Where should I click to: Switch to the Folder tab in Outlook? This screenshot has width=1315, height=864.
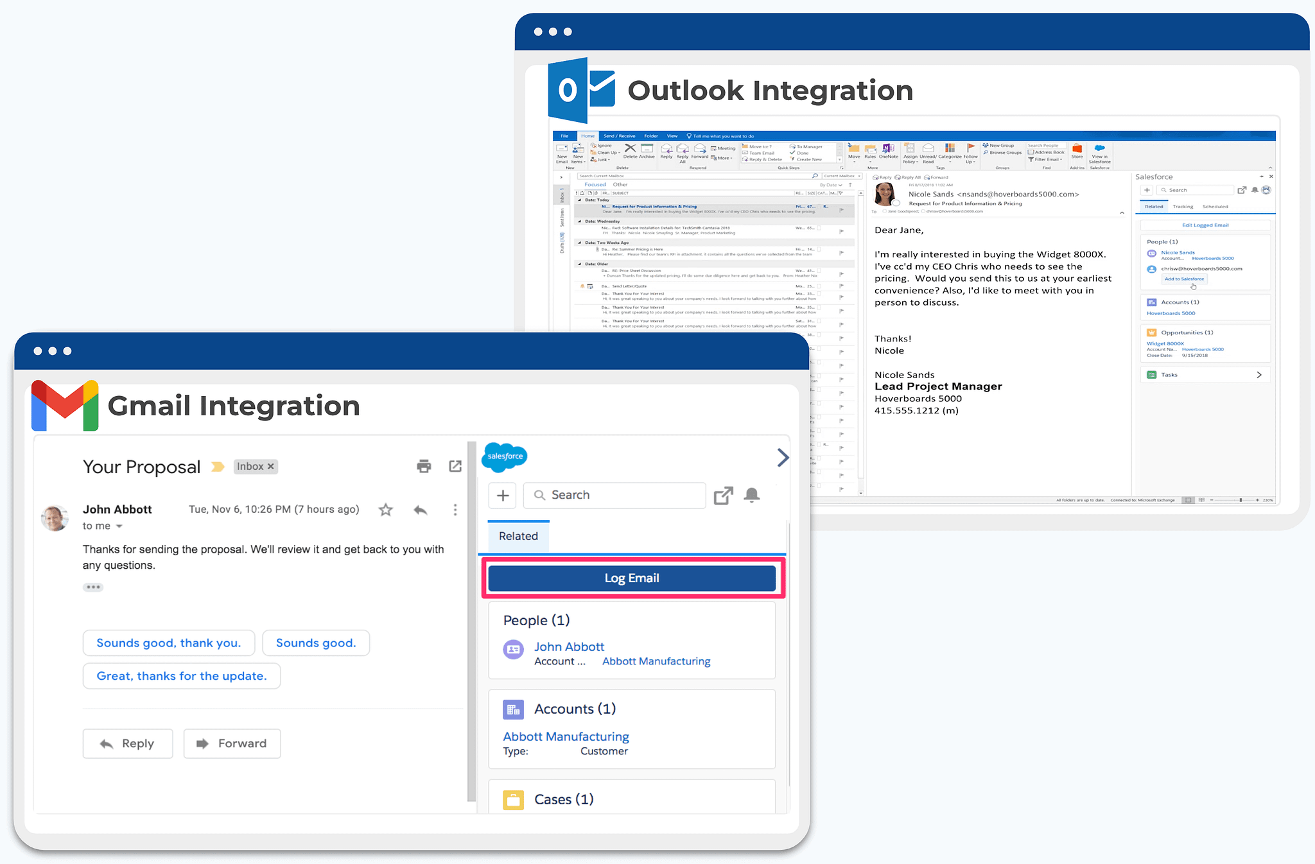click(651, 136)
